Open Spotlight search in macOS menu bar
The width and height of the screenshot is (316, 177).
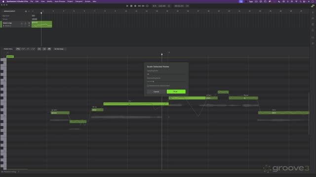pos(301,1)
